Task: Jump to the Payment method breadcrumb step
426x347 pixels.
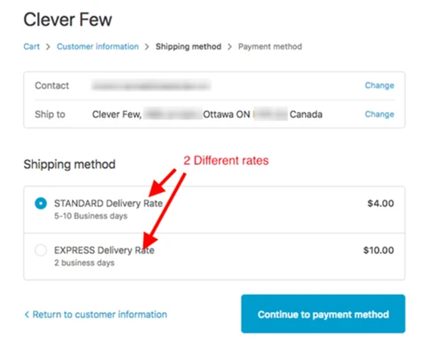Action: (x=270, y=47)
